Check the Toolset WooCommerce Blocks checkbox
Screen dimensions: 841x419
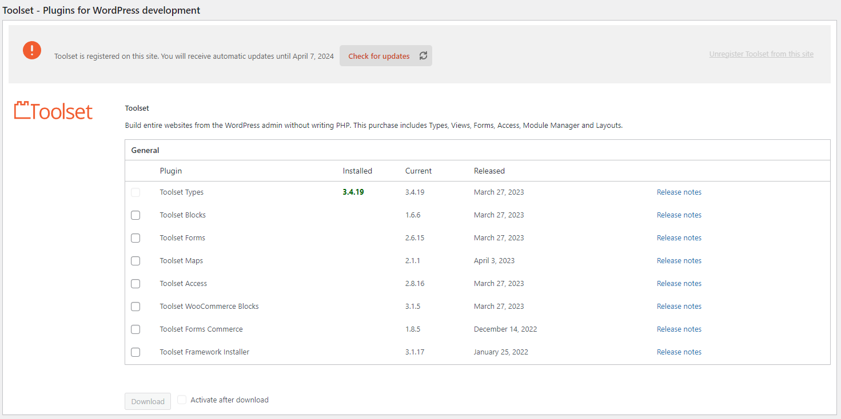pyautogui.click(x=135, y=307)
